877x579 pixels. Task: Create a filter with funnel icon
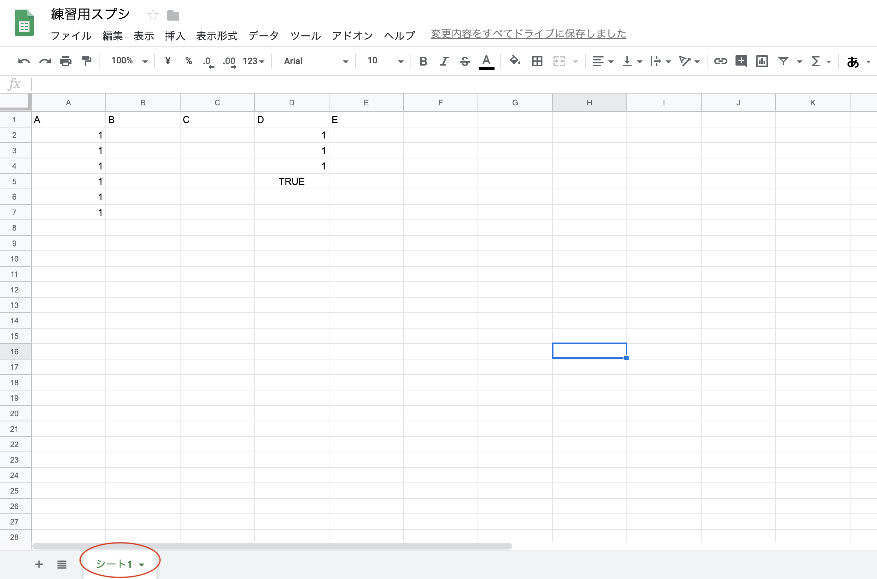(x=783, y=61)
